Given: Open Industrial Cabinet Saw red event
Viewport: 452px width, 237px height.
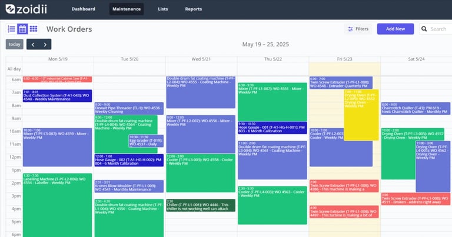Looking at the screenshot, I should tap(57, 79).
